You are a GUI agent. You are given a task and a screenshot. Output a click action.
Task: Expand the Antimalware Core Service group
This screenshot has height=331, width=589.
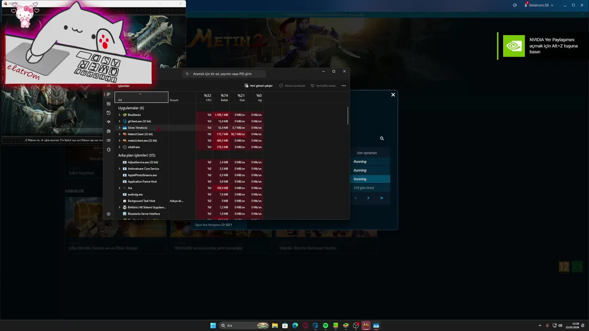[119, 169]
